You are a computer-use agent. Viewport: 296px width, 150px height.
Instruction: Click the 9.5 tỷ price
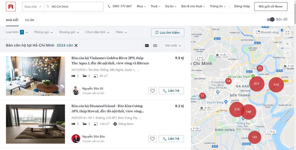179,58
